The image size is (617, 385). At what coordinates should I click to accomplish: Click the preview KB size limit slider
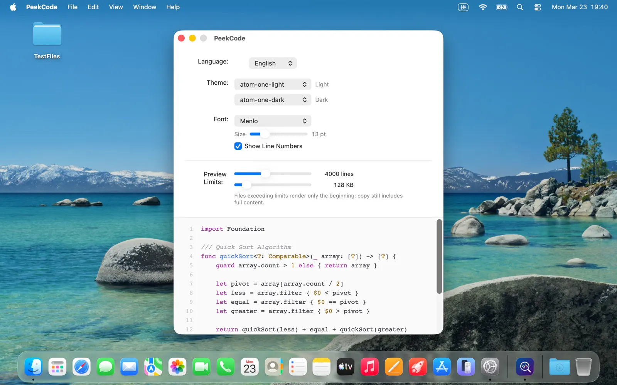click(x=273, y=185)
